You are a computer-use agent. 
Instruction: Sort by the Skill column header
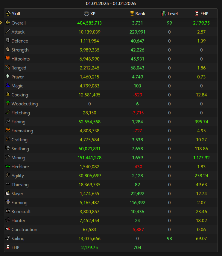click(x=13, y=13)
